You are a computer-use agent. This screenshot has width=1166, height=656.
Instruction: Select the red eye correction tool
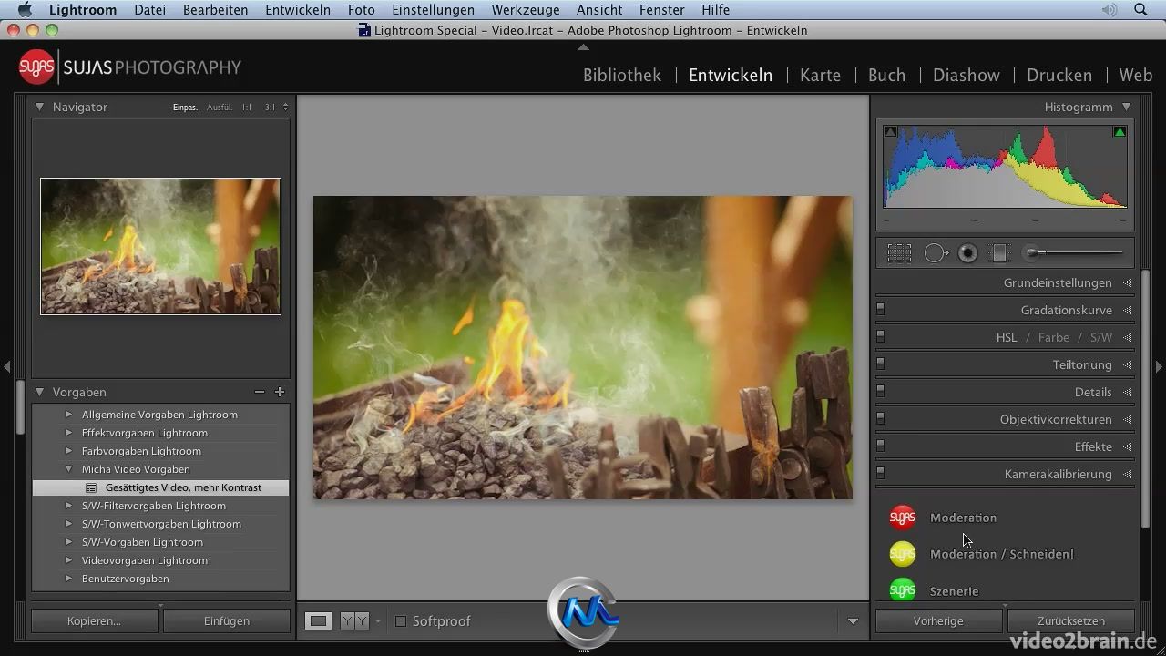point(967,253)
